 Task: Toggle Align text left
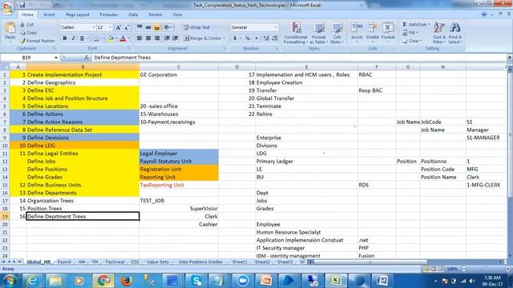pos(139,38)
